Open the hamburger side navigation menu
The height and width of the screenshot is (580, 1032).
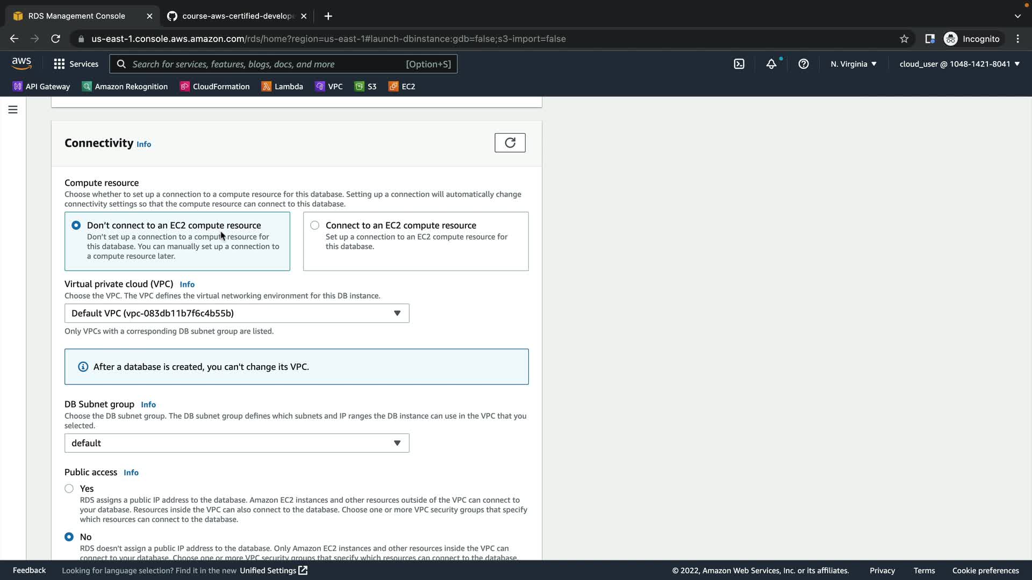click(13, 110)
